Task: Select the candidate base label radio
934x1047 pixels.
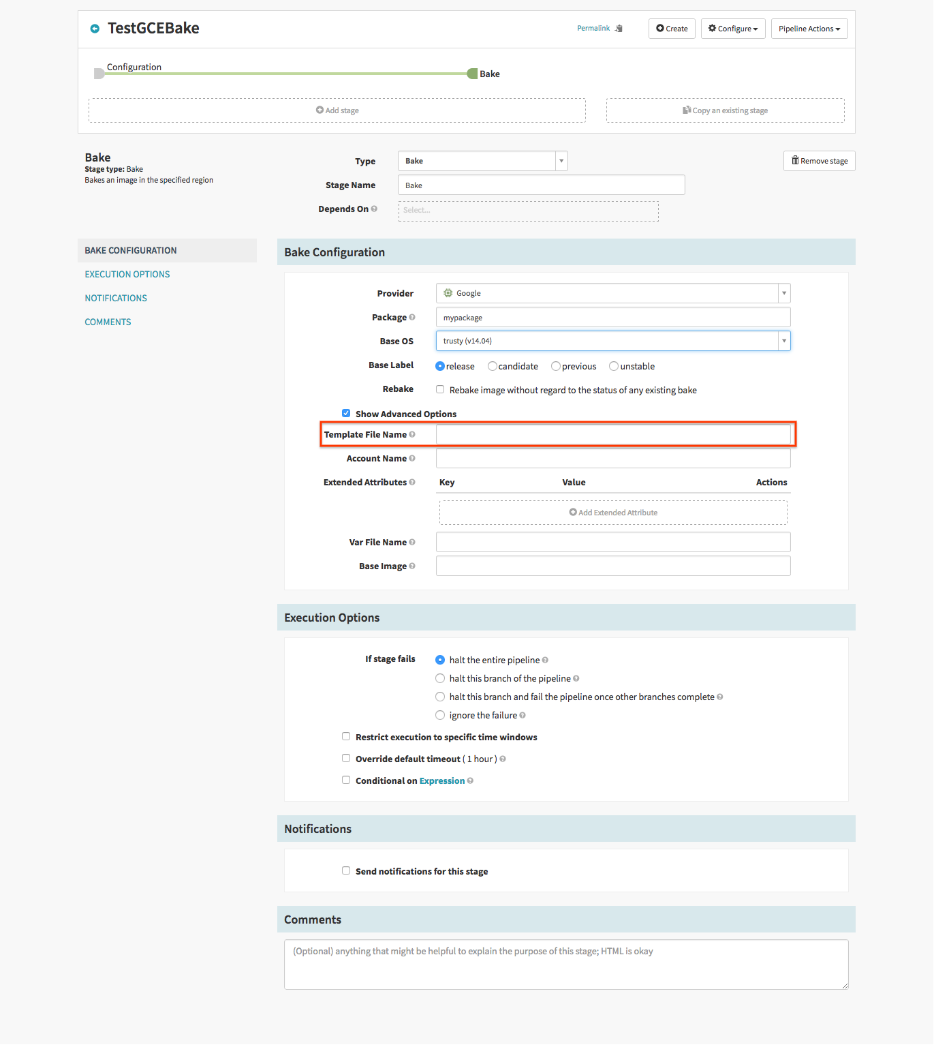Action: tap(492, 366)
